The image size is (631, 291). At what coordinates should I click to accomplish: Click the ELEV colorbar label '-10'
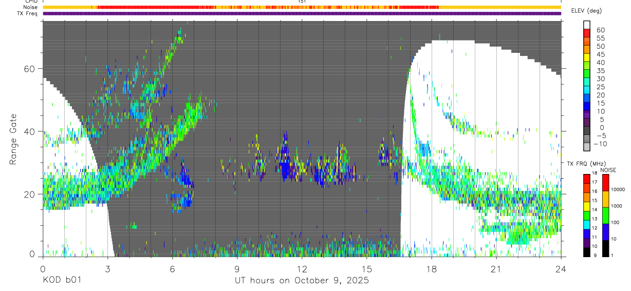599,144
